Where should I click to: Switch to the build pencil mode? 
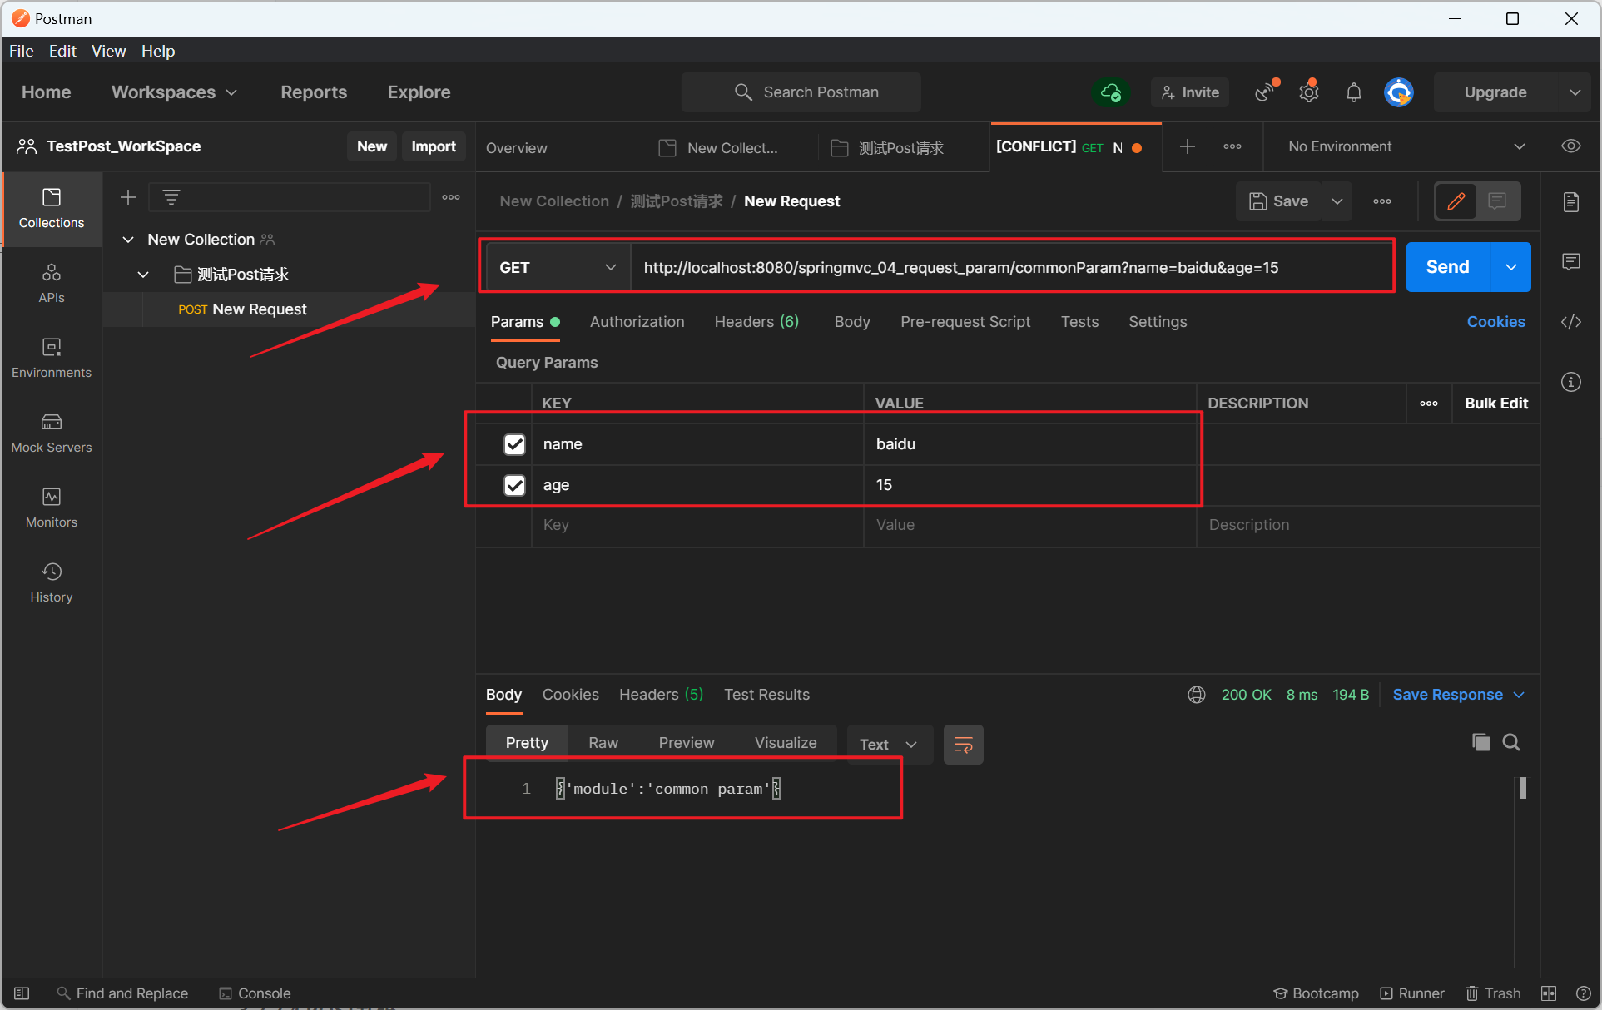1456,201
